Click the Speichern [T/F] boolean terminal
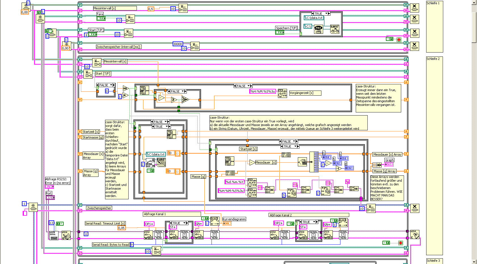This screenshot has width=477, height=264. pos(280,32)
